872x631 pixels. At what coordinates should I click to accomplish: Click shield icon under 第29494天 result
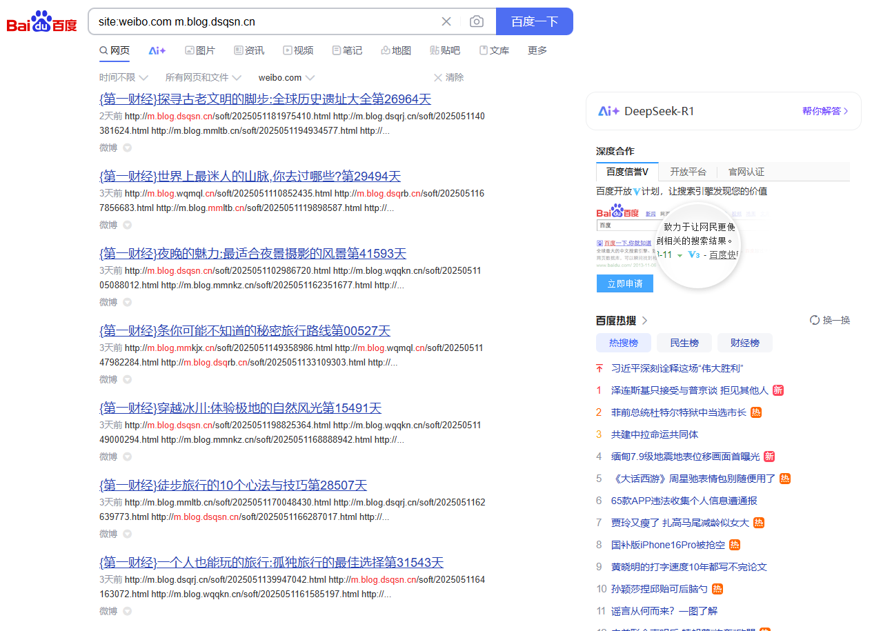click(x=128, y=225)
